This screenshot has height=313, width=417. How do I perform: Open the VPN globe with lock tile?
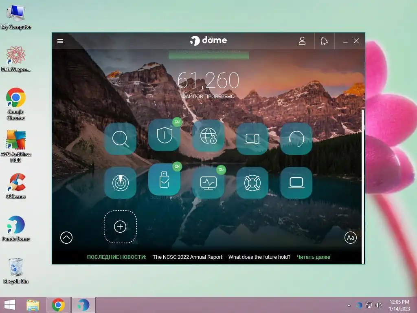208,136
